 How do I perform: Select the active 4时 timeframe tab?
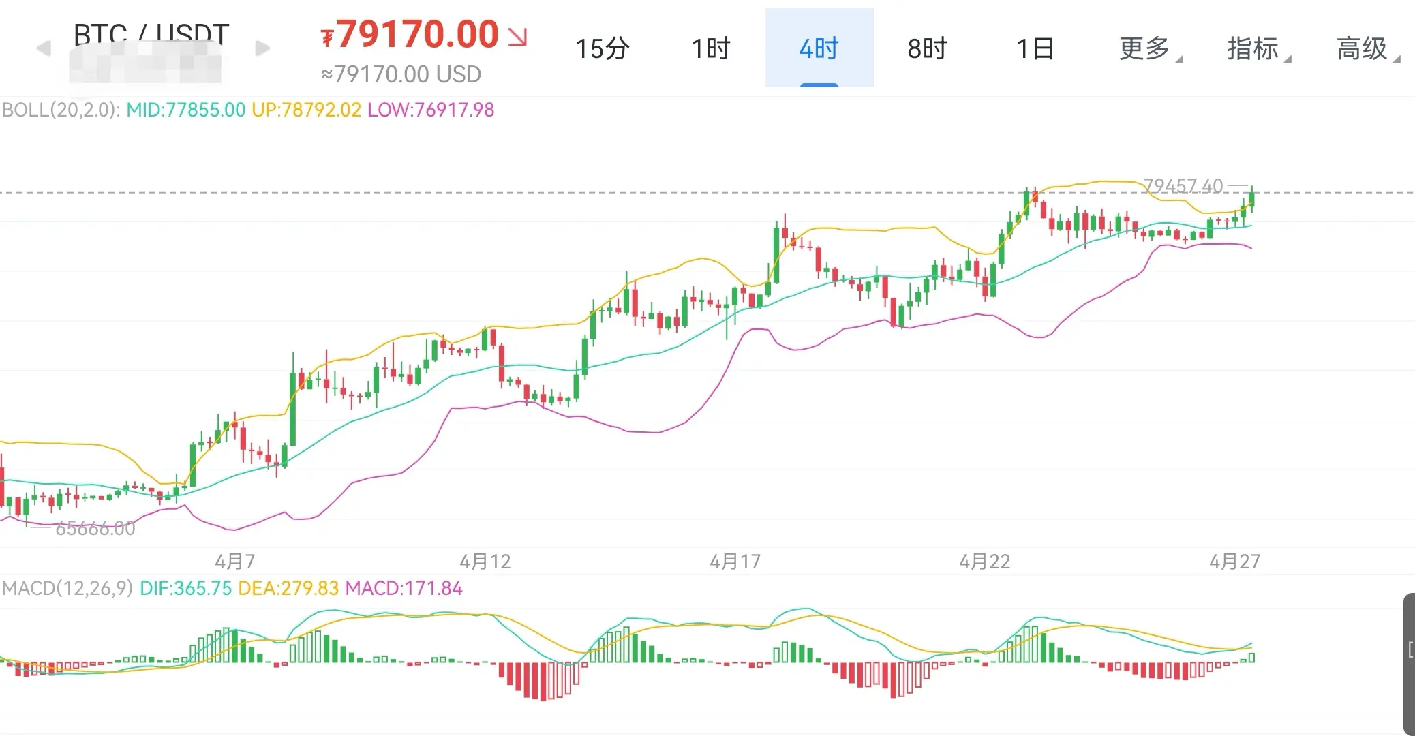pos(819,48)
